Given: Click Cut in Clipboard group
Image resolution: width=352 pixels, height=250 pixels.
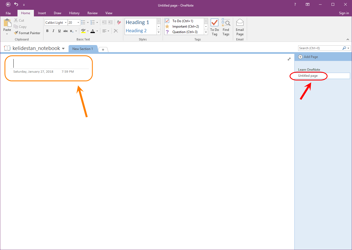Looking at the screenshot, I should coord(19,20).
